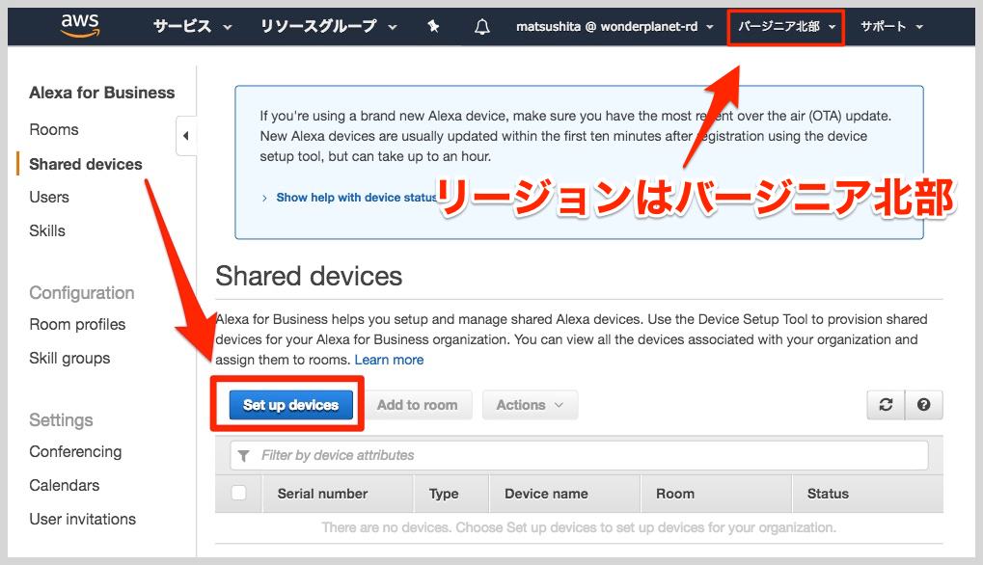Viewport: 983px width, 565px height.
Task: Open the pin shortcuts icon in header
Action: tap(433, 26)
